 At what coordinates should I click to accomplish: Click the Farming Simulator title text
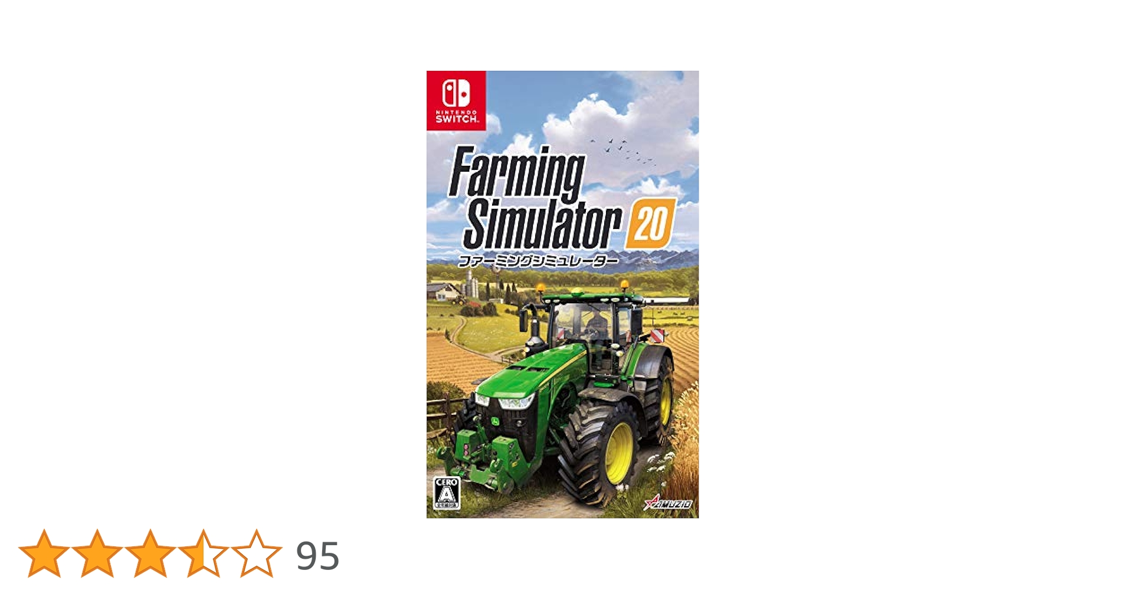pyautogui.click(x=534, y=198)
